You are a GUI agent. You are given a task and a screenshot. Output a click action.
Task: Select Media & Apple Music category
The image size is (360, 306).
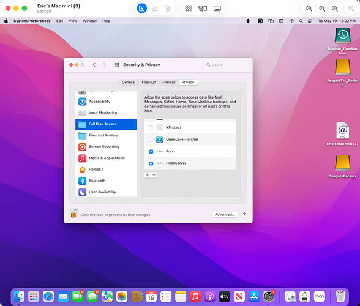107,158
